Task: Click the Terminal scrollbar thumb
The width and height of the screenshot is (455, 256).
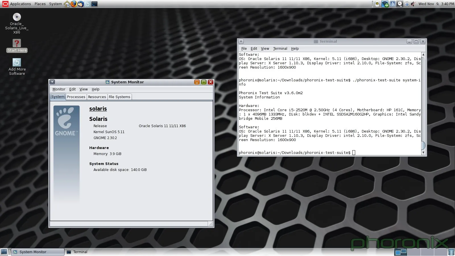Action: point(423,145)
